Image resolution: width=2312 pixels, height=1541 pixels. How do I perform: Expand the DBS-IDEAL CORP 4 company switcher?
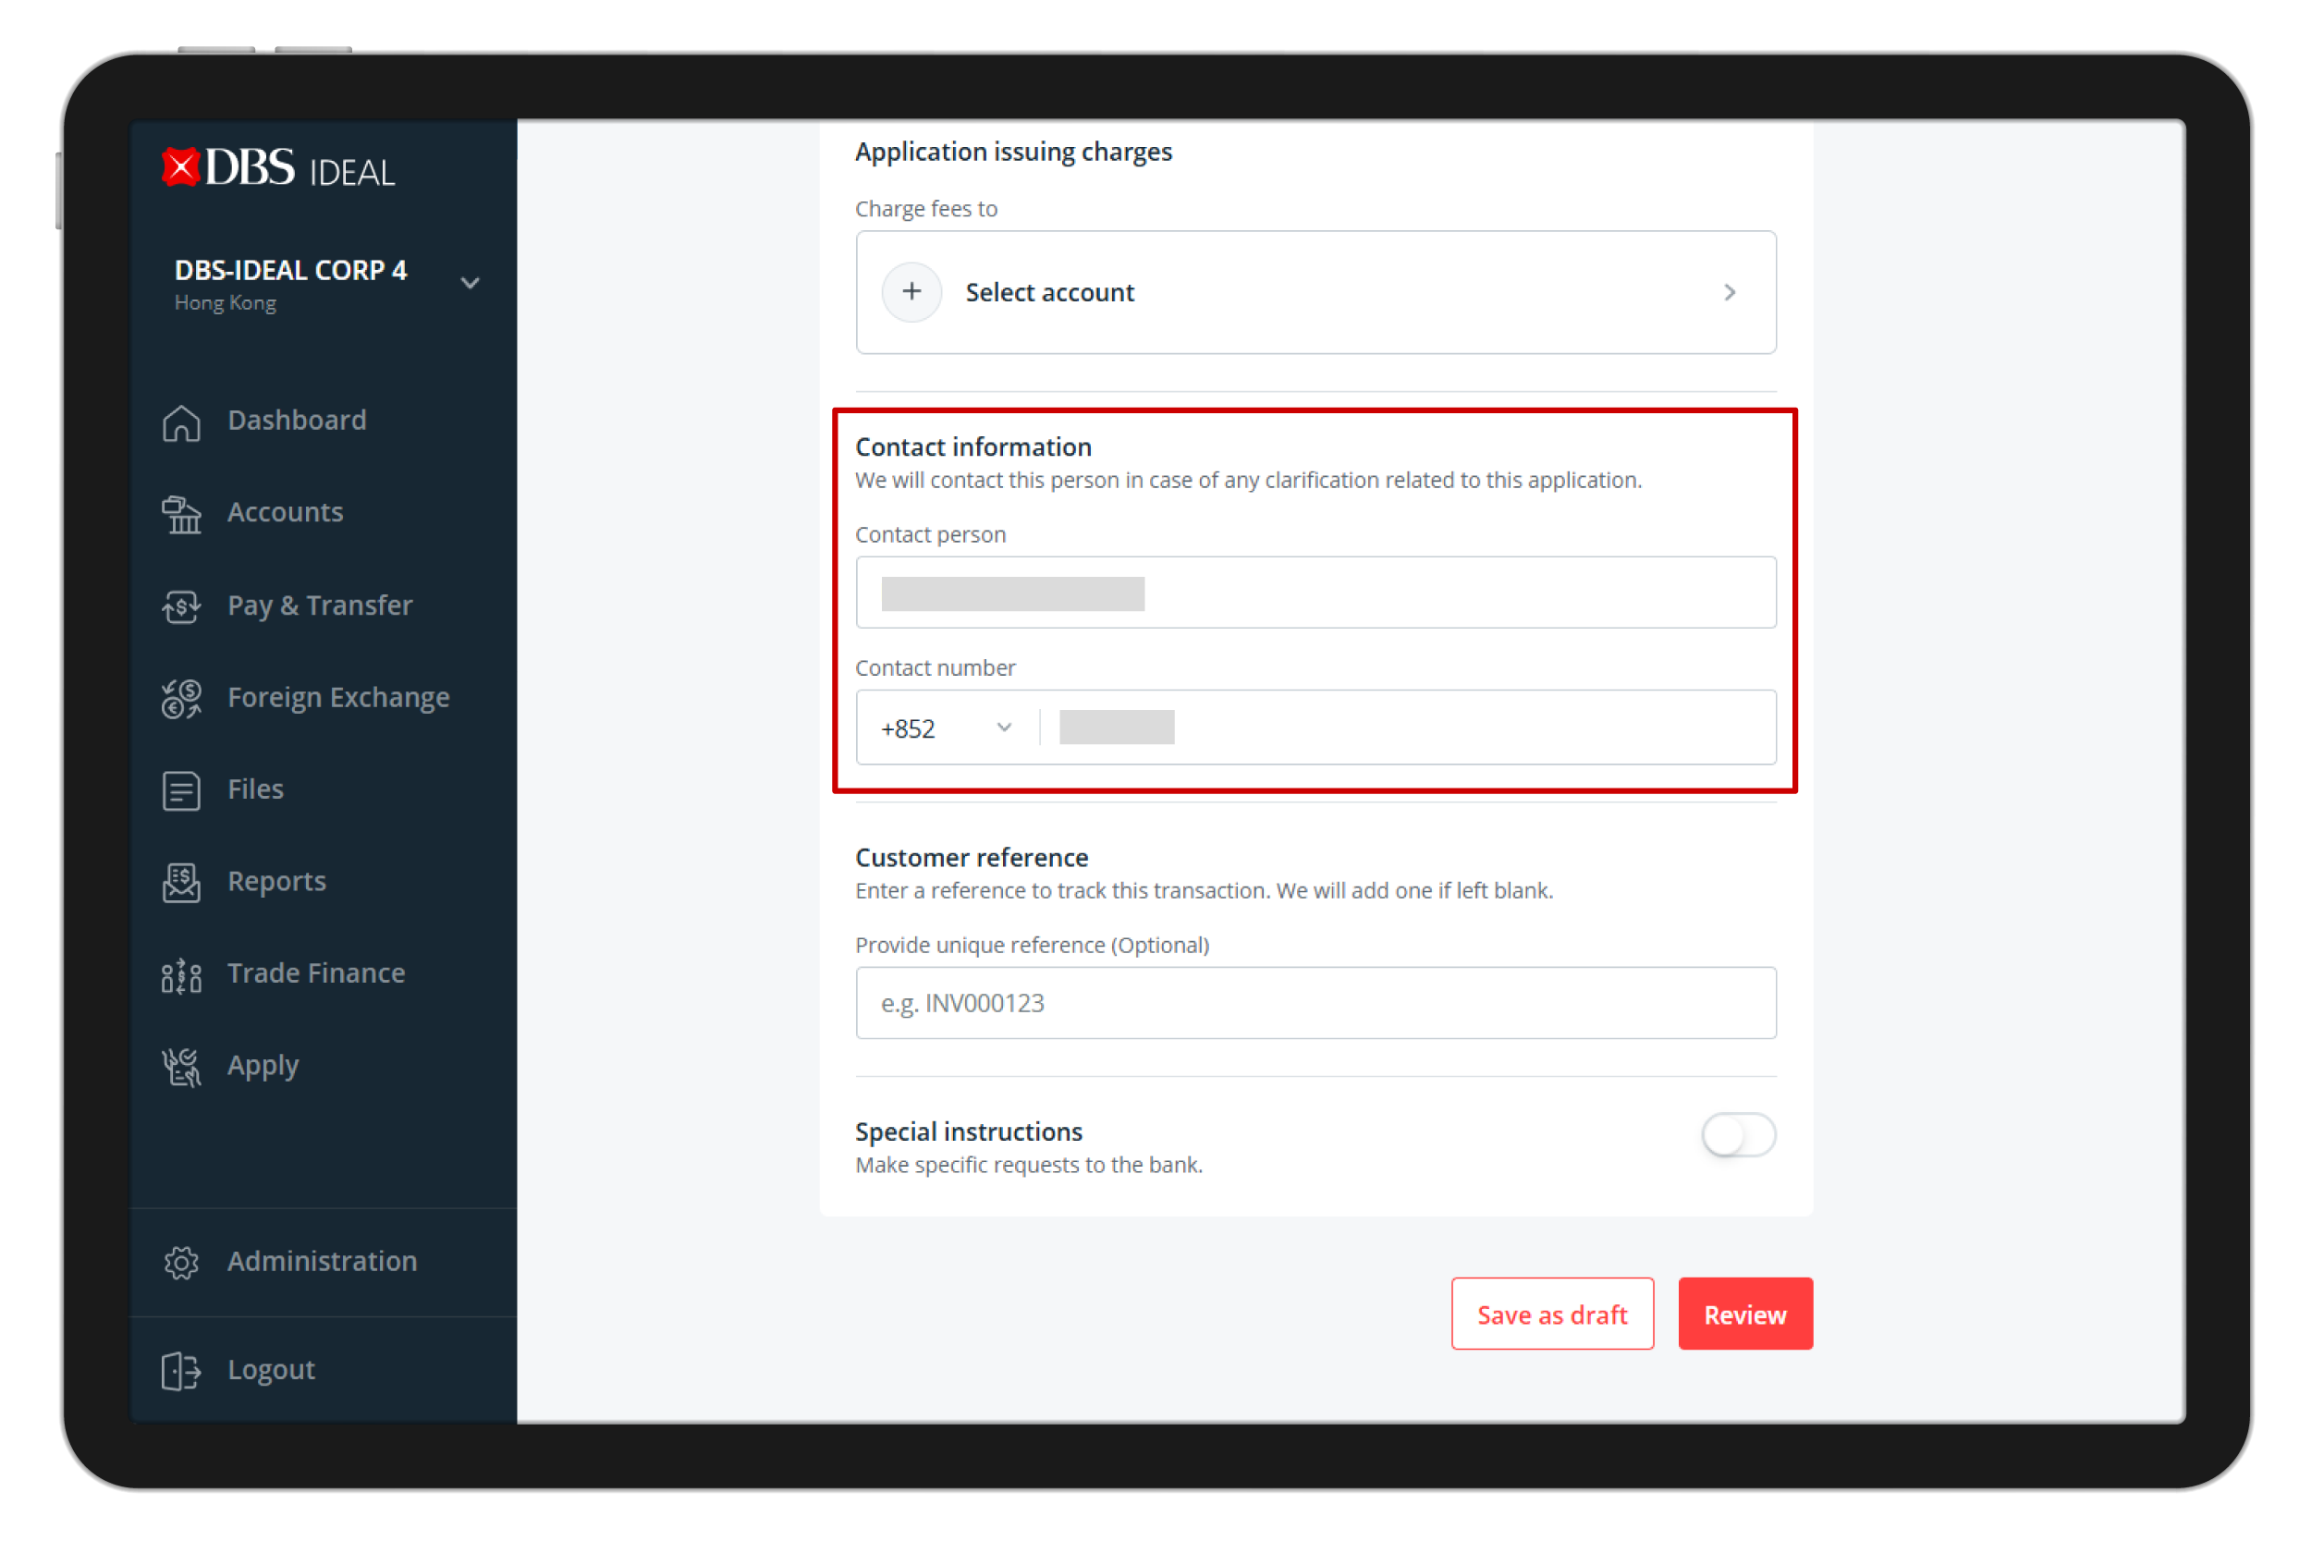(470, 283)
